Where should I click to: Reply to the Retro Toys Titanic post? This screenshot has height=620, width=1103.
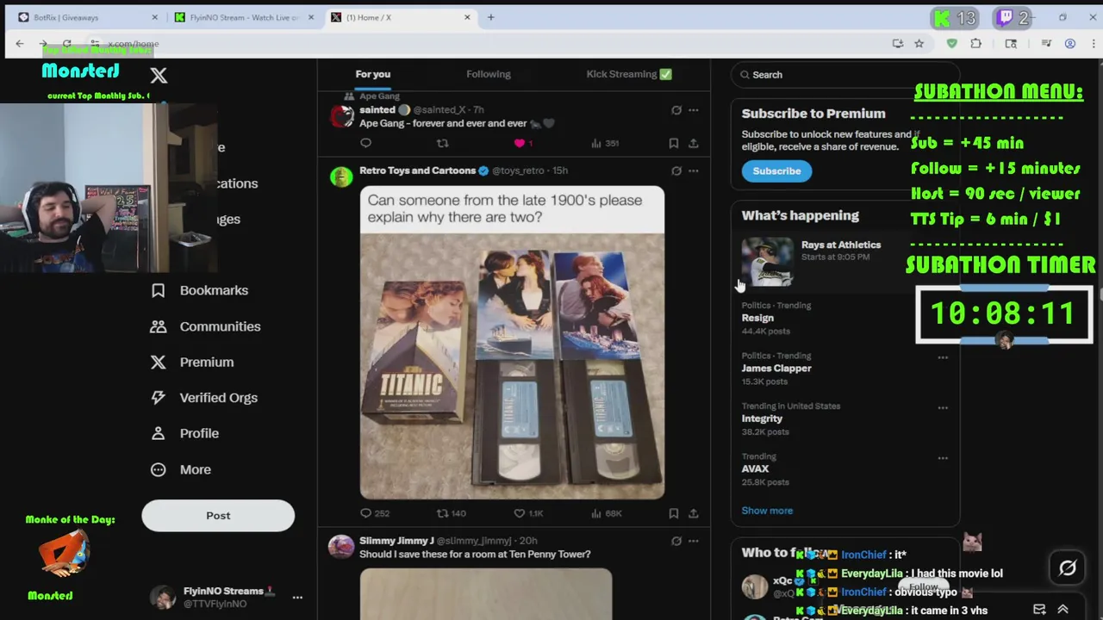click(x=375, y=513)
